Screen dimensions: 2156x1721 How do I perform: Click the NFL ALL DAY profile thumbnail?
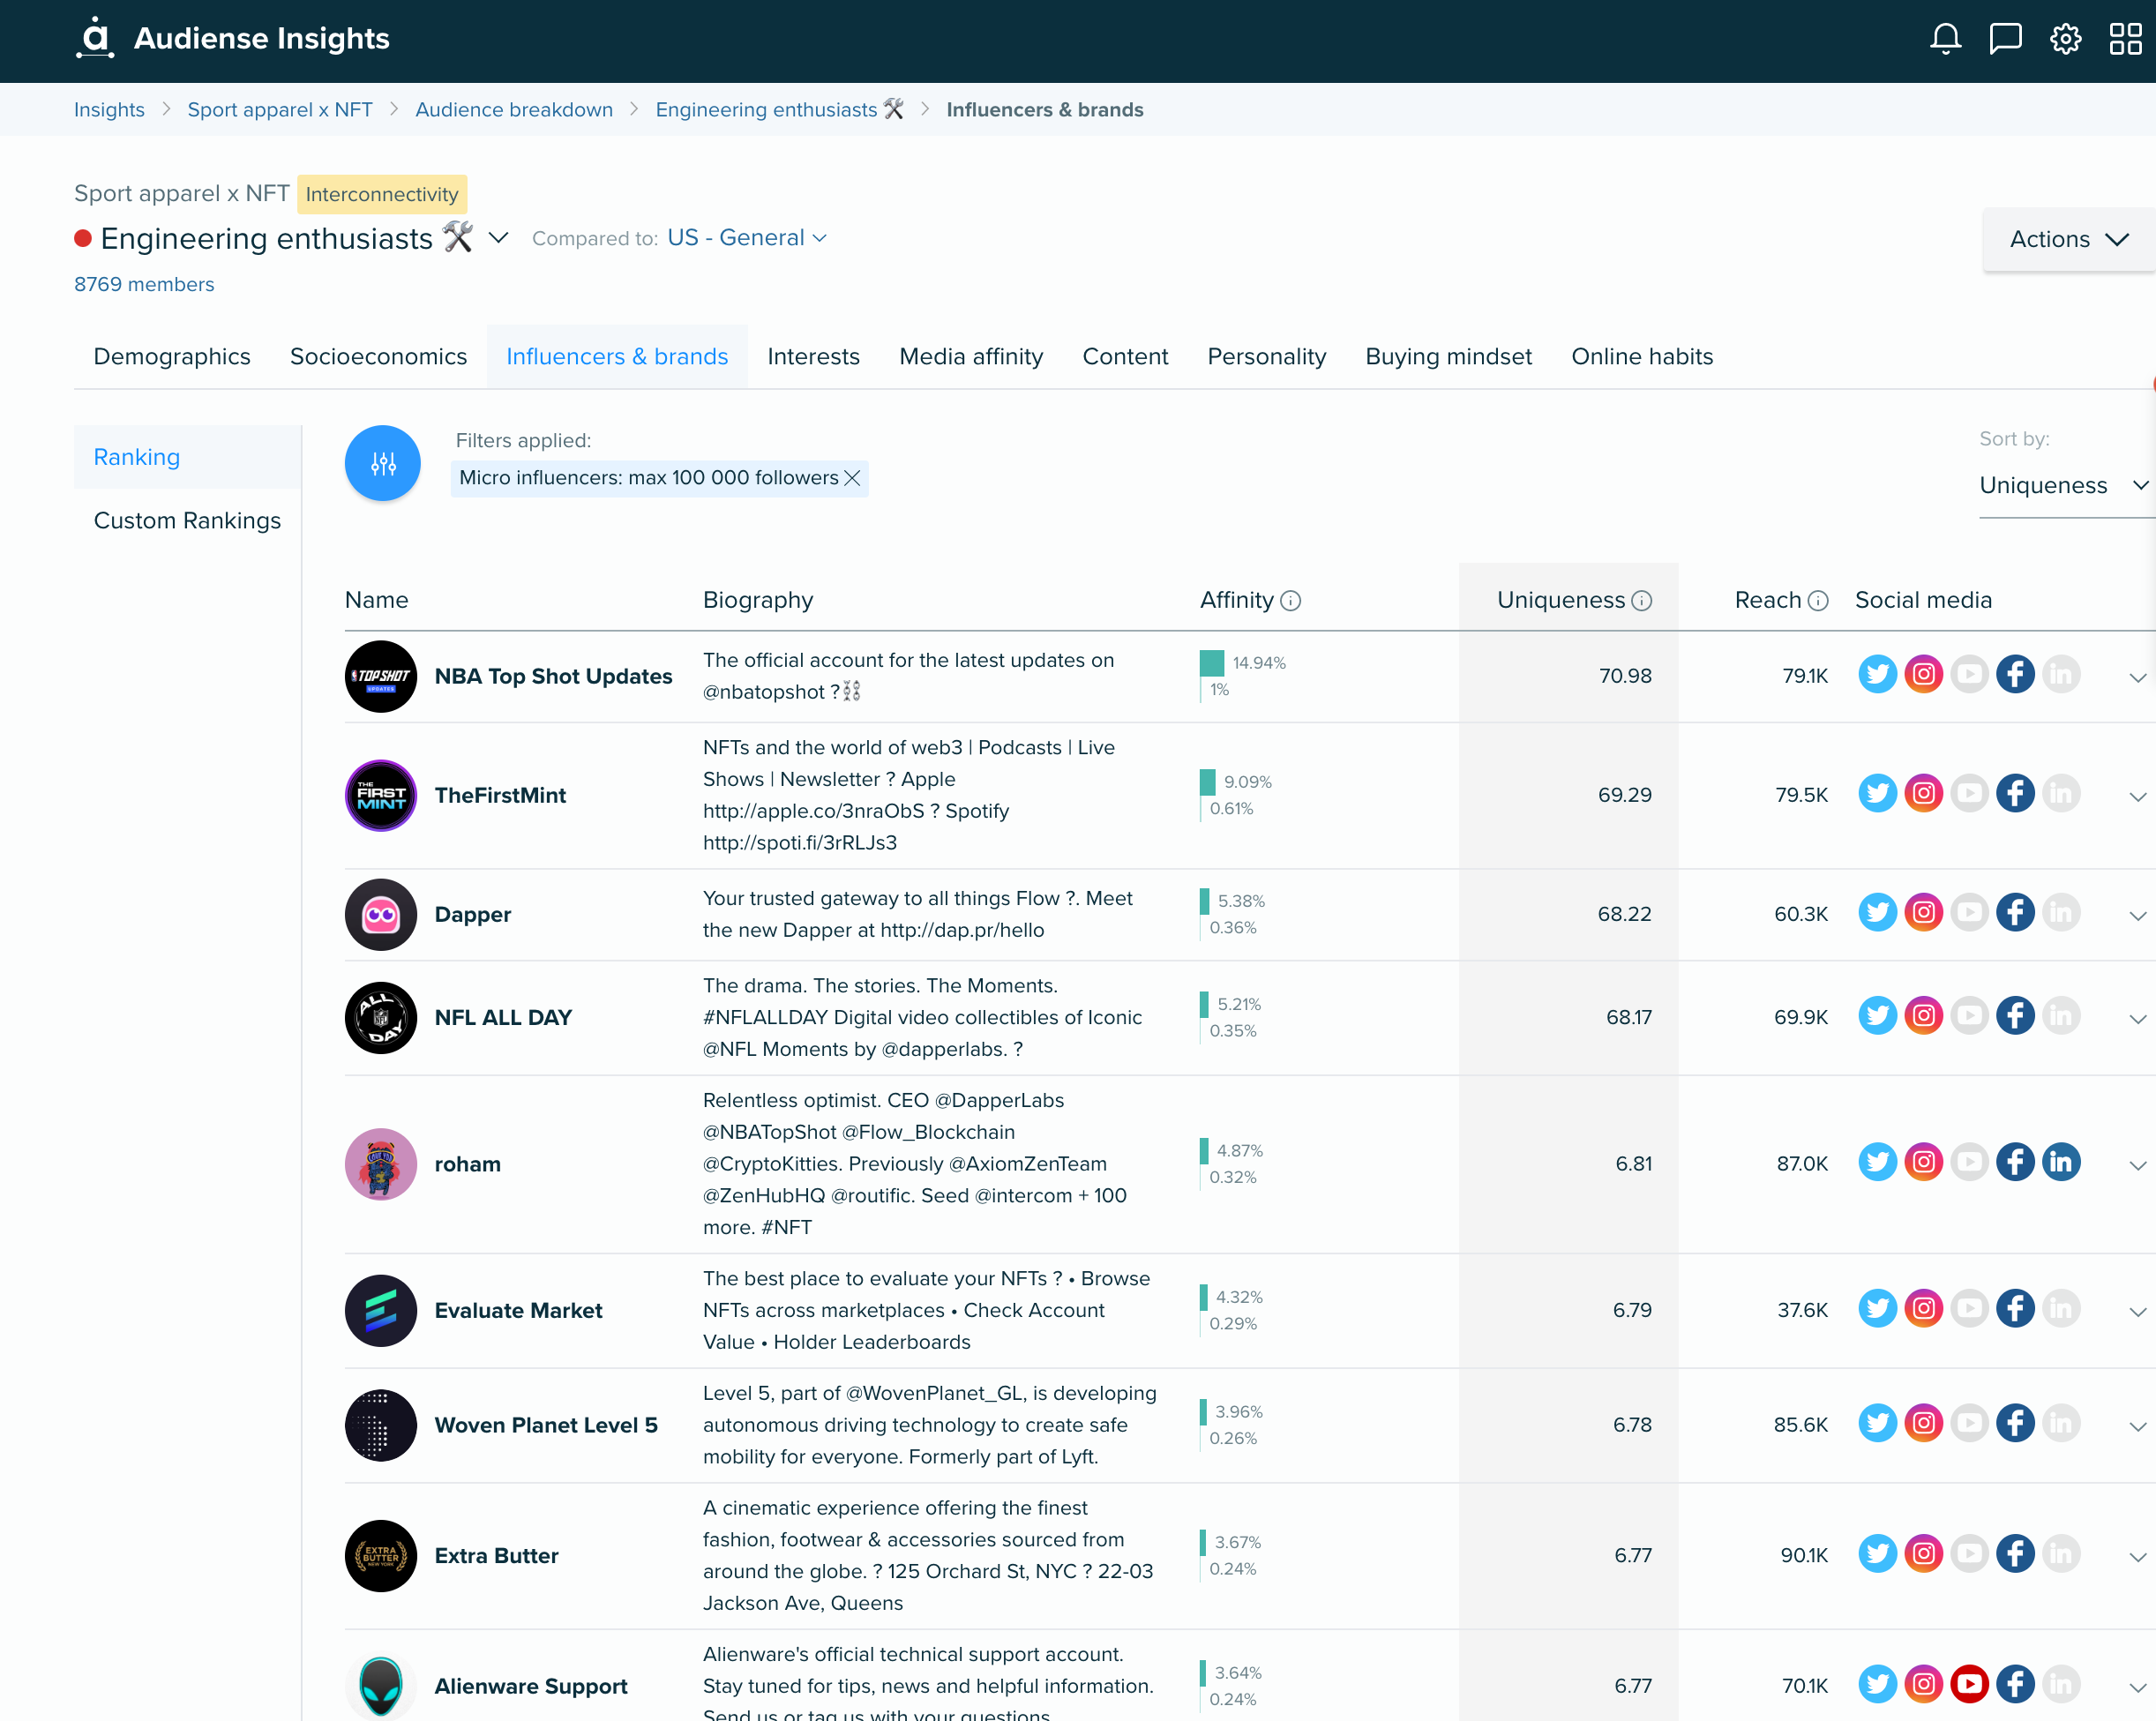coord(380,1017)
